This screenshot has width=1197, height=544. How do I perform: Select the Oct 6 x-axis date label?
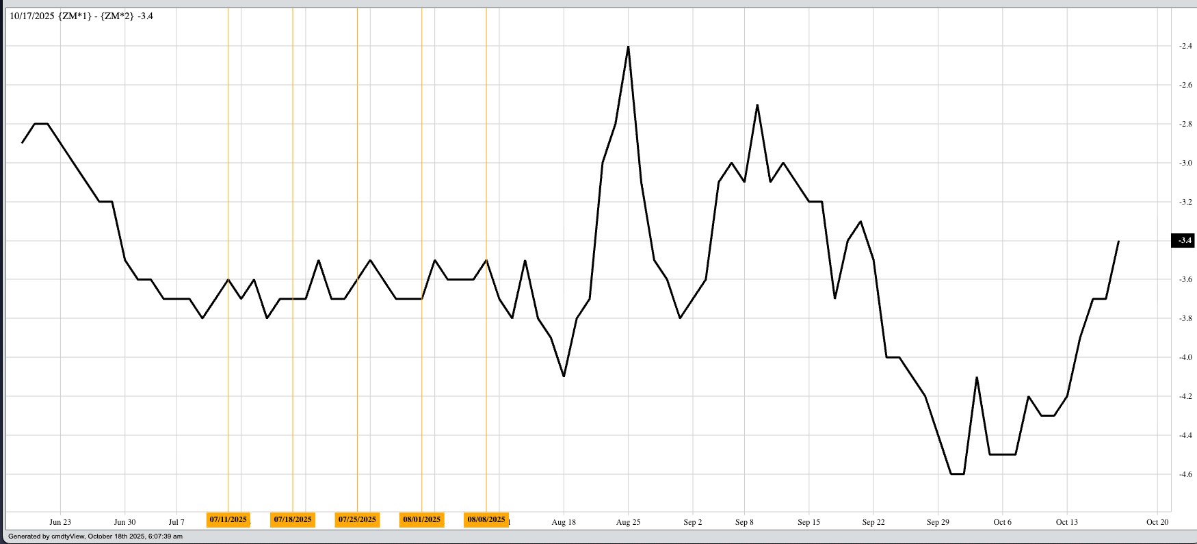[x=1002, y=522]
